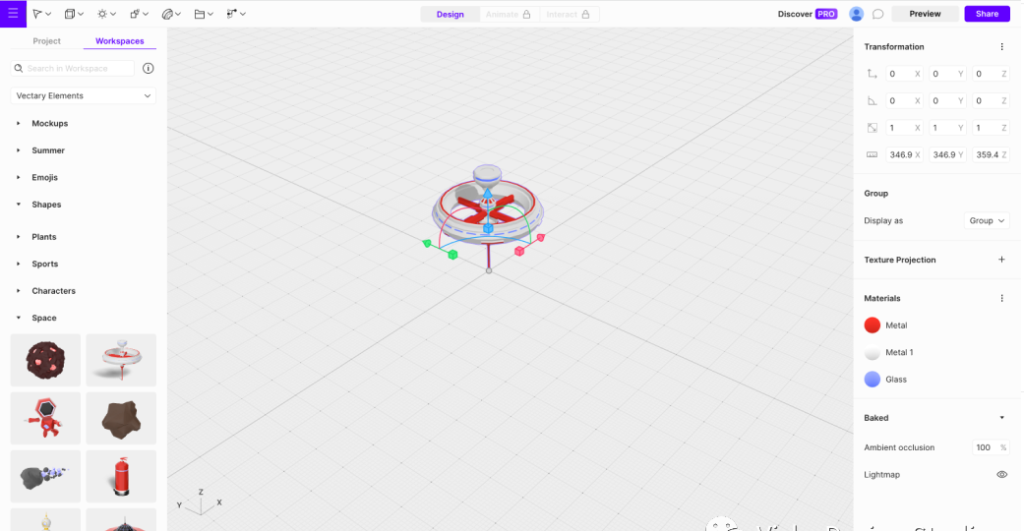Select the comet with trail thumbnail
This screenshot has height=531, width=1024.
coord(45,476)
